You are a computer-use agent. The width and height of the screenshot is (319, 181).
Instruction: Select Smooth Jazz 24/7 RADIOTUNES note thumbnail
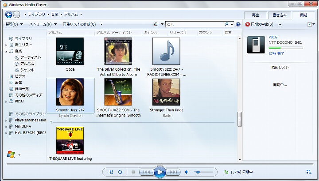coord(166,51)
